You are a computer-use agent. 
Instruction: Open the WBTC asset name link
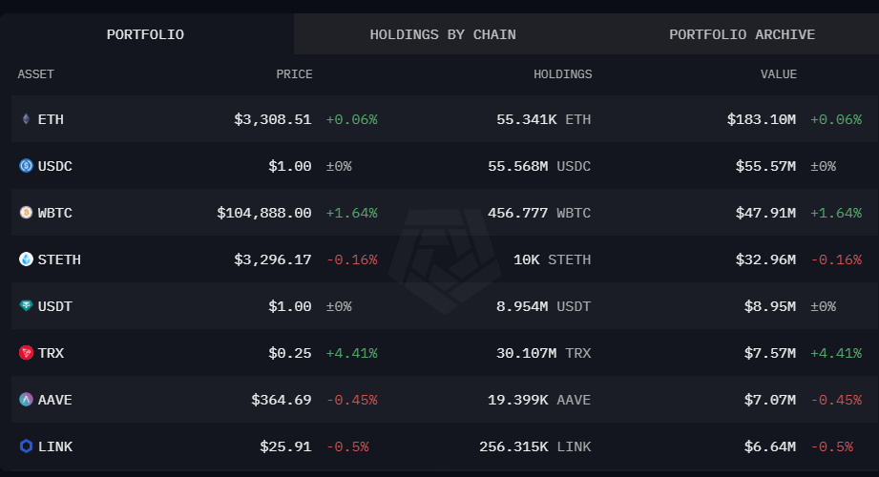click(55, 213)
